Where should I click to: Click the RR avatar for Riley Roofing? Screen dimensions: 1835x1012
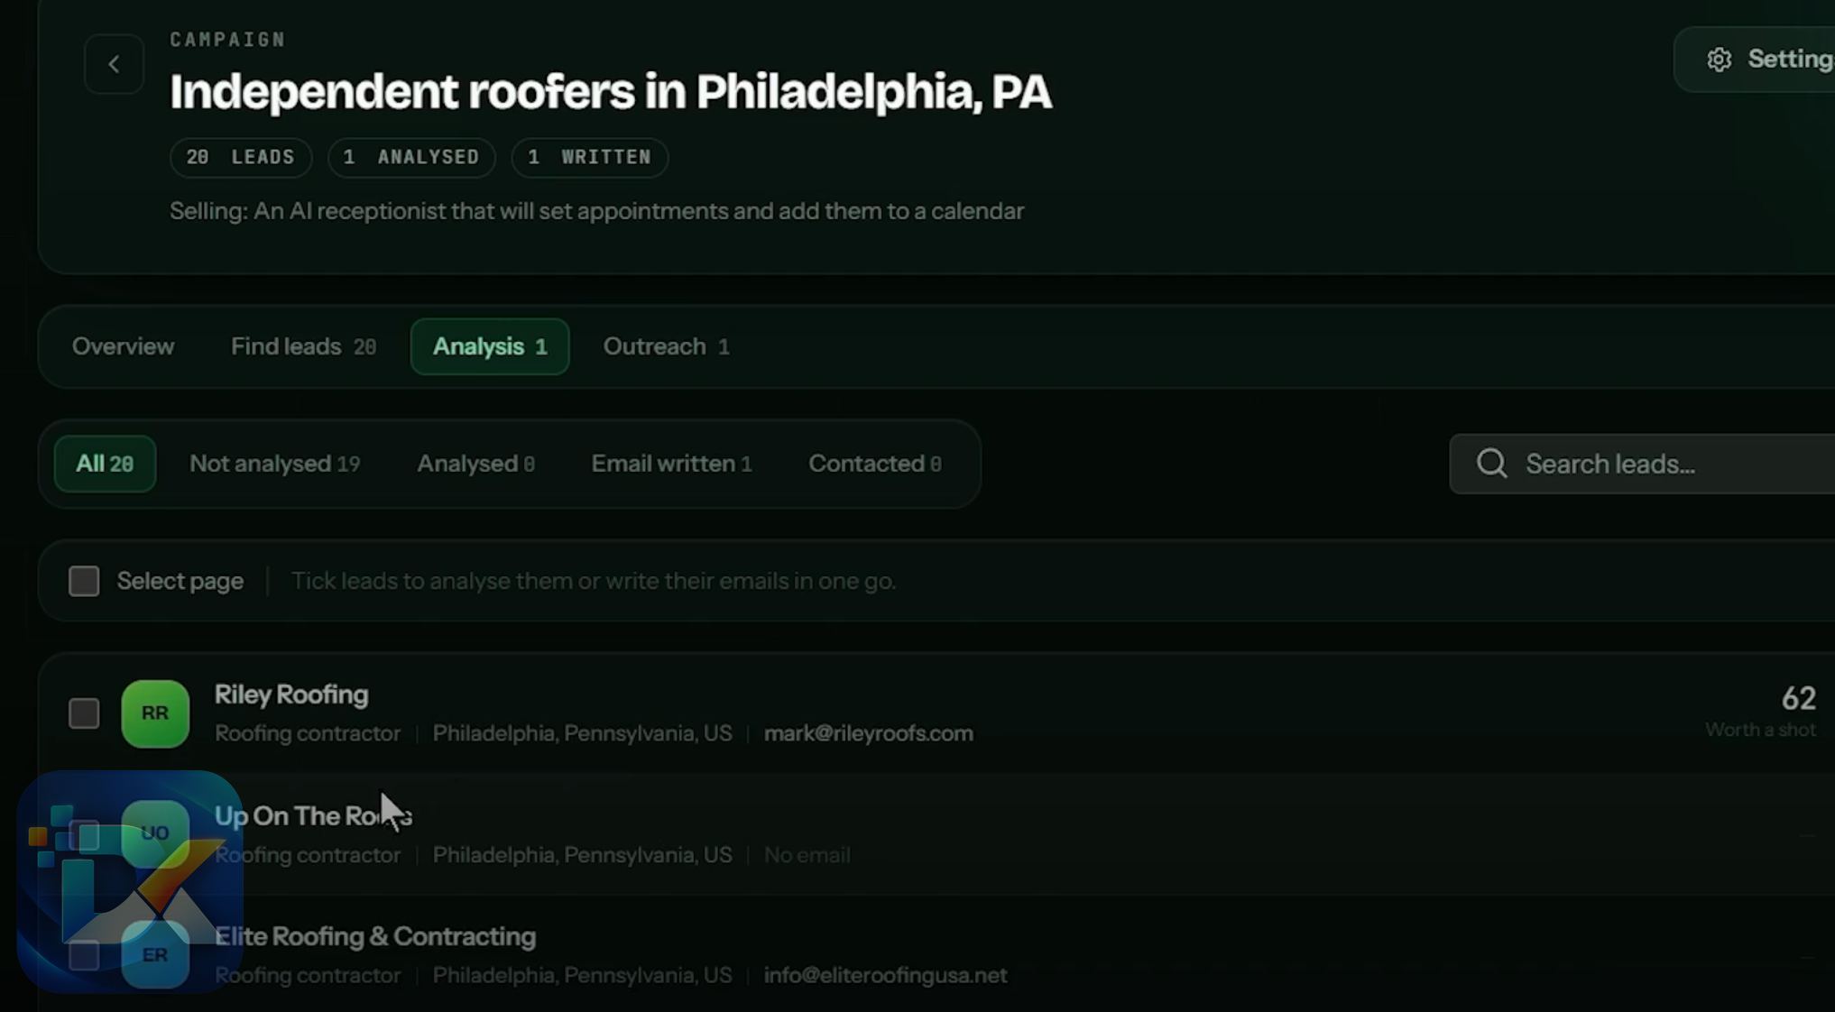point(155,713)
